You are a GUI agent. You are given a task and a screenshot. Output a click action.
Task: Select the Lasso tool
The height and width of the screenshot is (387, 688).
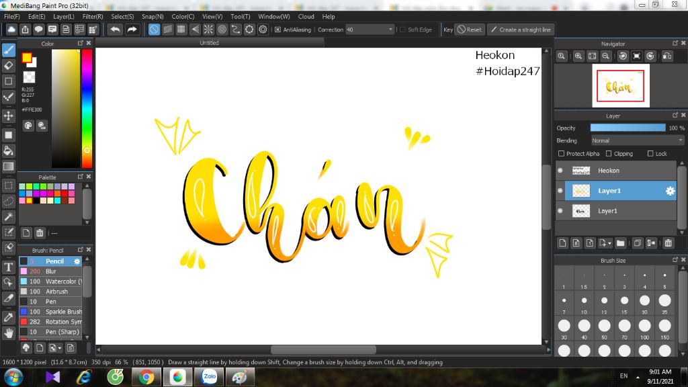point(8,201)
